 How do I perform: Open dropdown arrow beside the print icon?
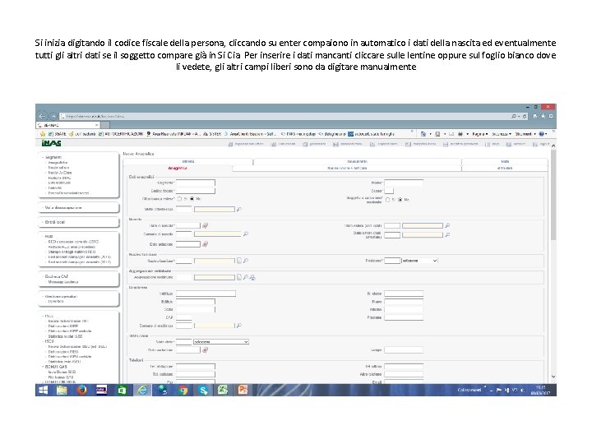tap(468, 134)
